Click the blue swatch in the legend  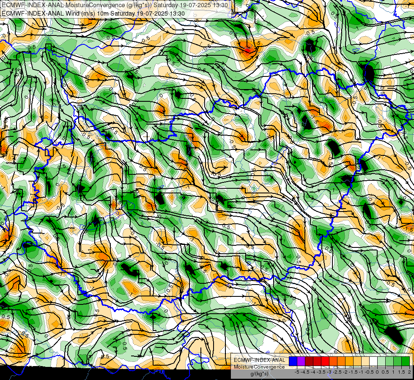point(293,361)
